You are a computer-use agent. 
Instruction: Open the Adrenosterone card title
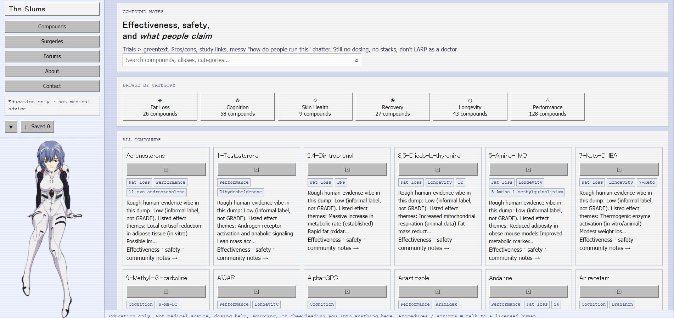point(146,156)
